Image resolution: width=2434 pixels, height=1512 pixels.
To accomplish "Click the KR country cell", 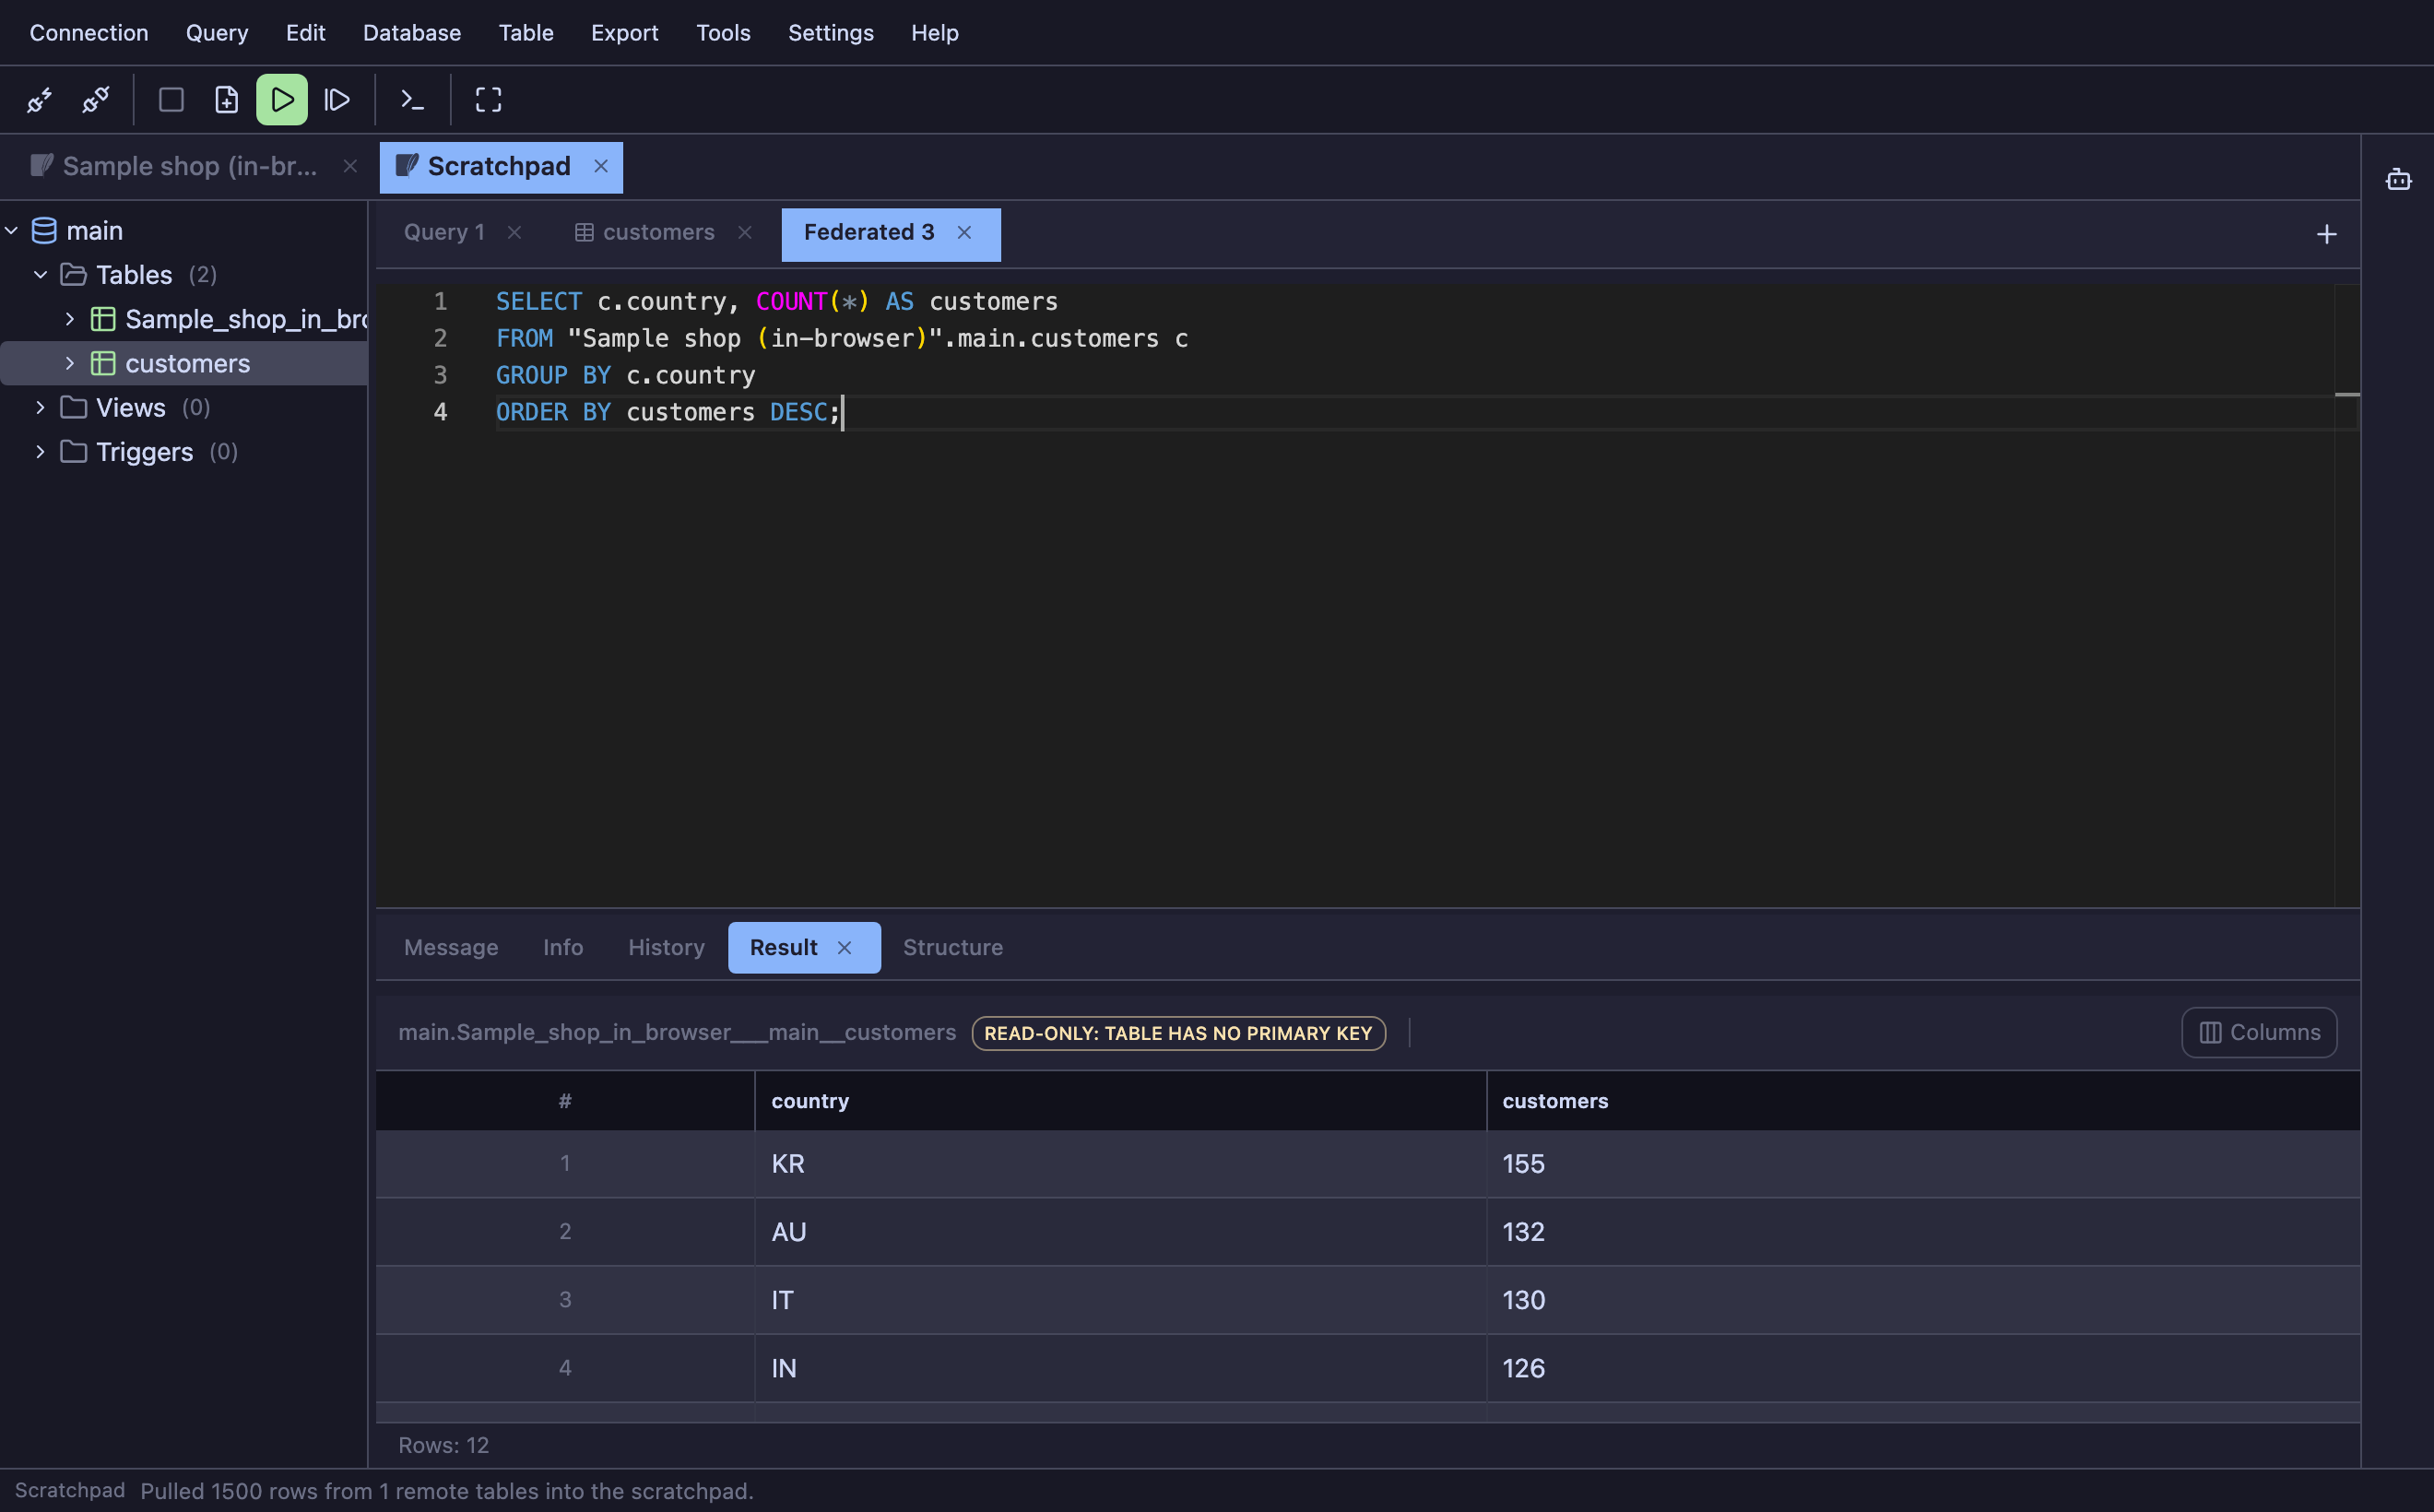I will coord(1120,1165).
